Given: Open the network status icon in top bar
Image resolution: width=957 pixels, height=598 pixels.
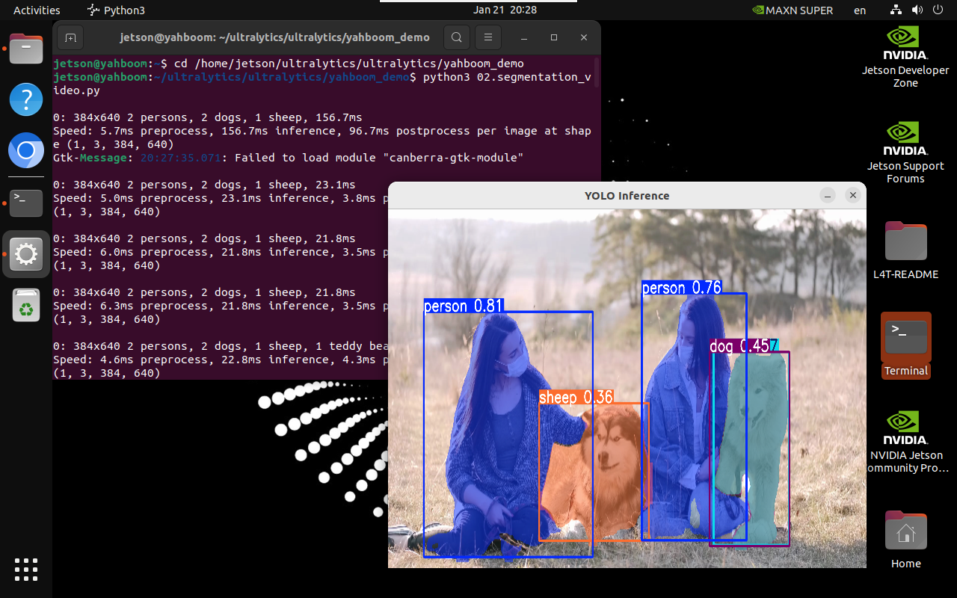Looking at the screenshot, I should (x=896, y=10).
